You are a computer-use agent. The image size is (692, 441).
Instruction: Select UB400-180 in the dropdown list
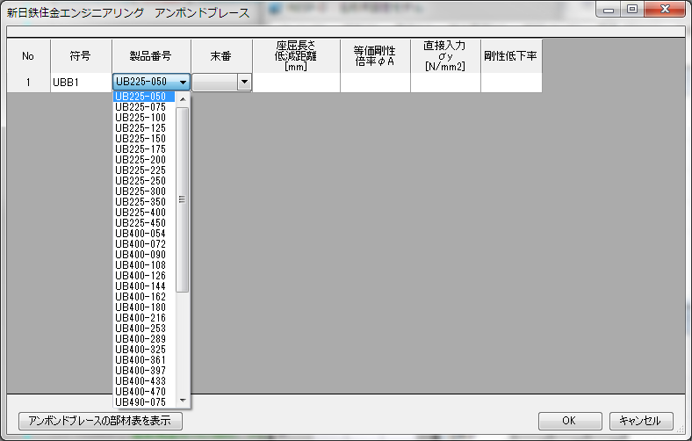point(144,307)
